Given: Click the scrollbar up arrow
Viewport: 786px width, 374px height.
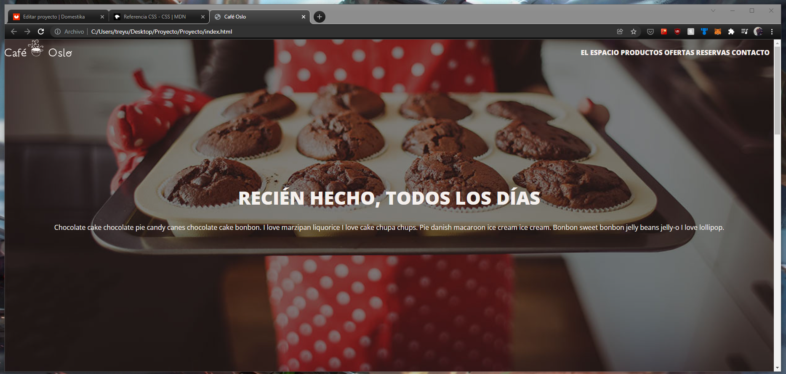Looking at the screenshot, I should tap(777, 43).
